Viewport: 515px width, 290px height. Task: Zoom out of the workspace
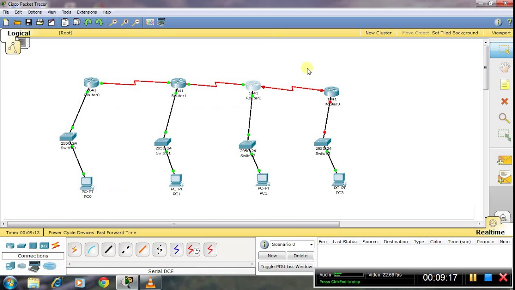click(136, 23)
